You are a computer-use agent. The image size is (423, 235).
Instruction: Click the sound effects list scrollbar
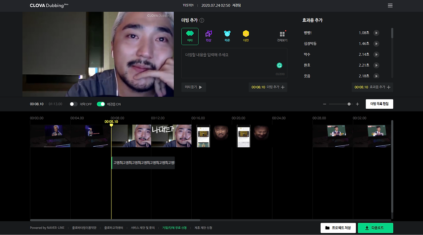[x=392, y=33]
